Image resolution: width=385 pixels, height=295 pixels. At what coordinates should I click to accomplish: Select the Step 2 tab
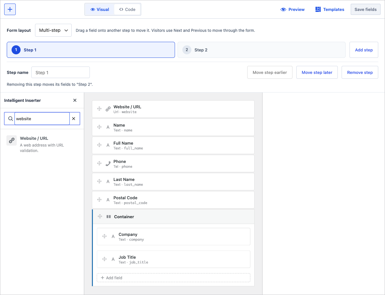[262, 50]
